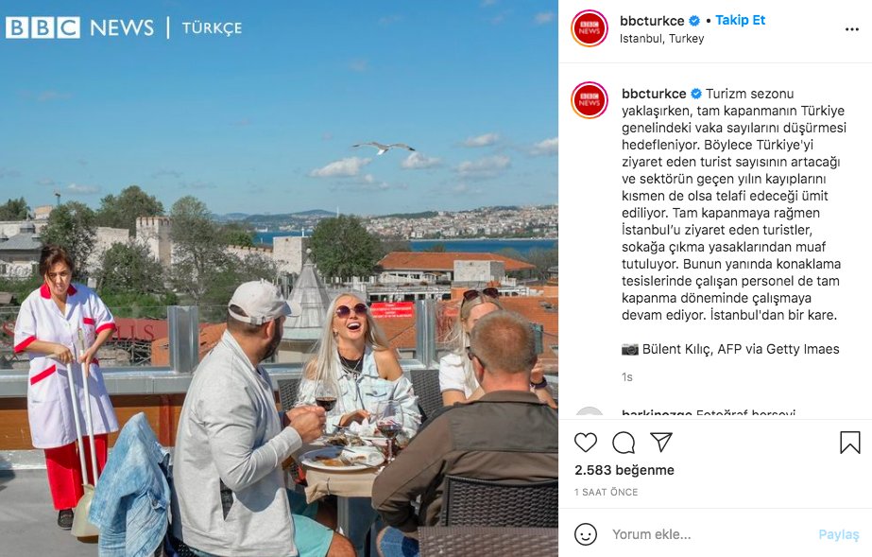The width and height of the screenshot is (872, 557).
Task: Click bbcturkce username in the caption
Action: pos(654,94)
